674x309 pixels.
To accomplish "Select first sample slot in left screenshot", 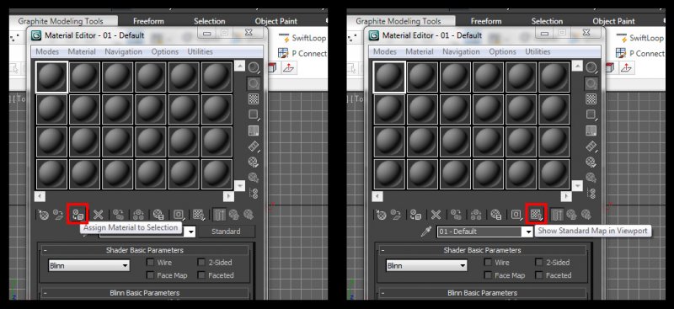I will coord(51,77).
